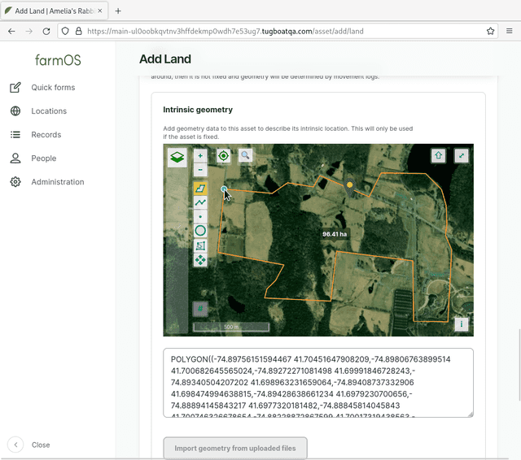Select the draw circle tool

click(x=200, y=231)
